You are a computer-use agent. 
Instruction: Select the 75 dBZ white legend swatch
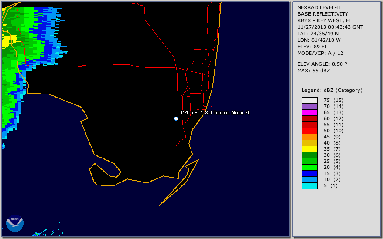tap(309, 100)
